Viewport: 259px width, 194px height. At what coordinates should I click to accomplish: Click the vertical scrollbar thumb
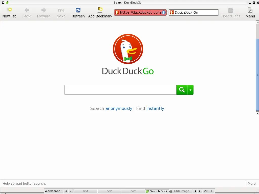click(x=257, y=75)
